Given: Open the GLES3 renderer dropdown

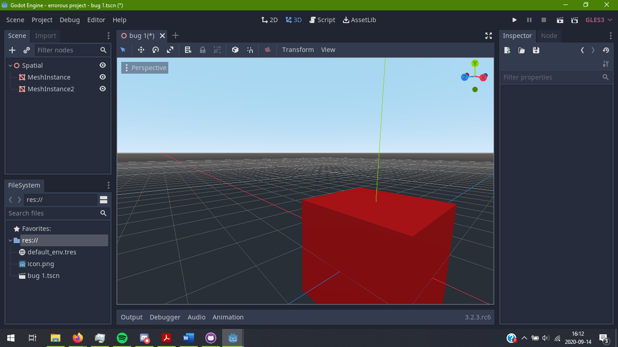Looking at the screenshot, I should (599, 20).
